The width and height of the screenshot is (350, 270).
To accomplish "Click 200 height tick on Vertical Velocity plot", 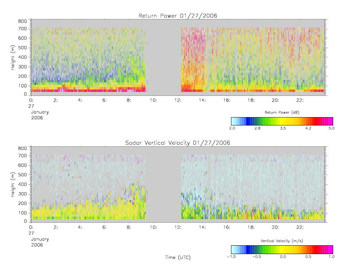I will [x=22, y=203].
